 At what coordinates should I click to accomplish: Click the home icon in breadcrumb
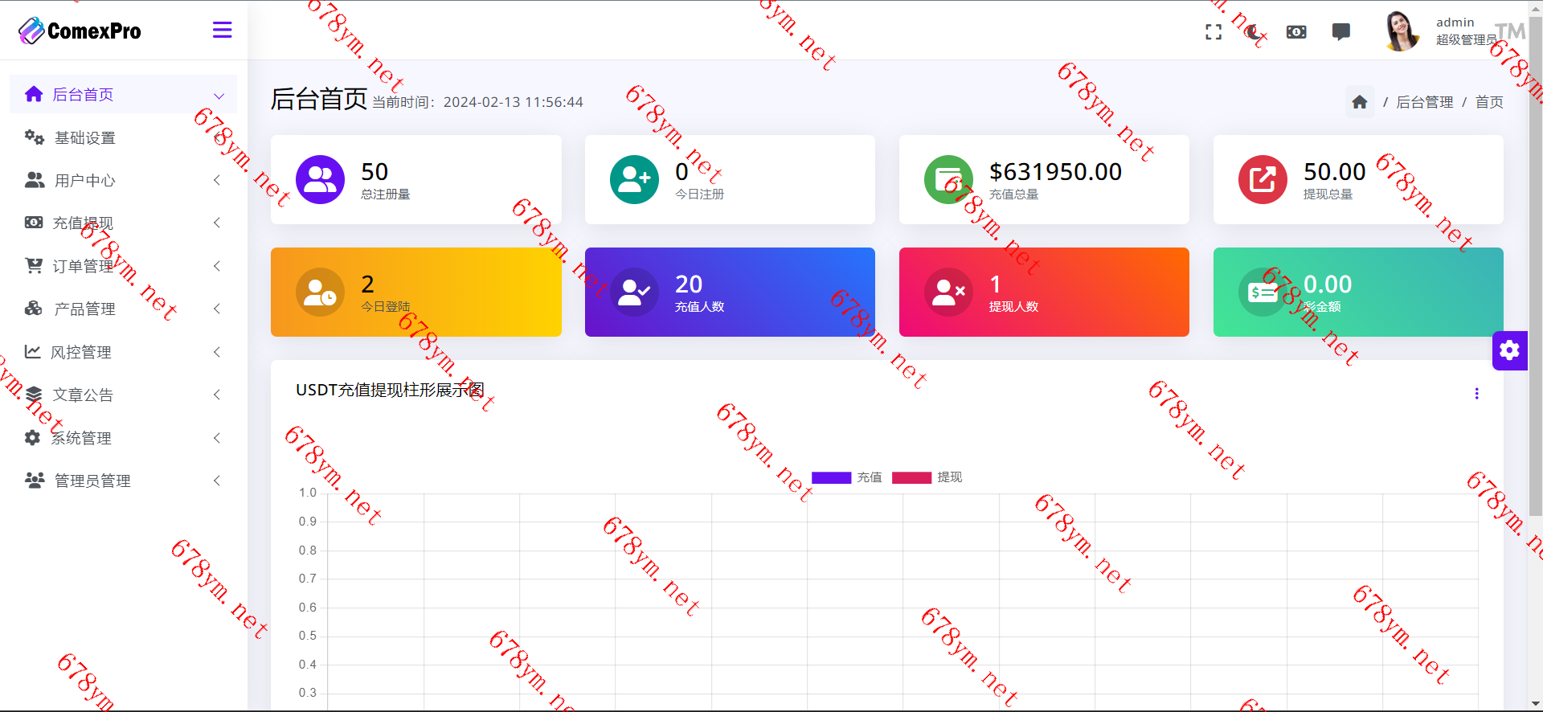pos(1360,102)
